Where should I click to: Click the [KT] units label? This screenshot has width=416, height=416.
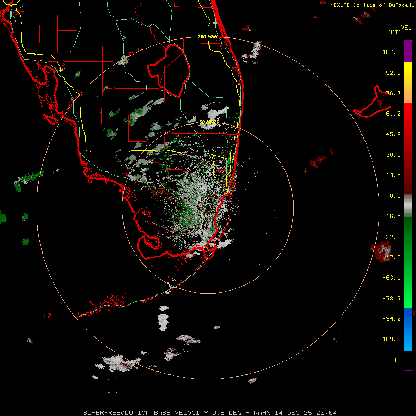[x=395, y=32]
